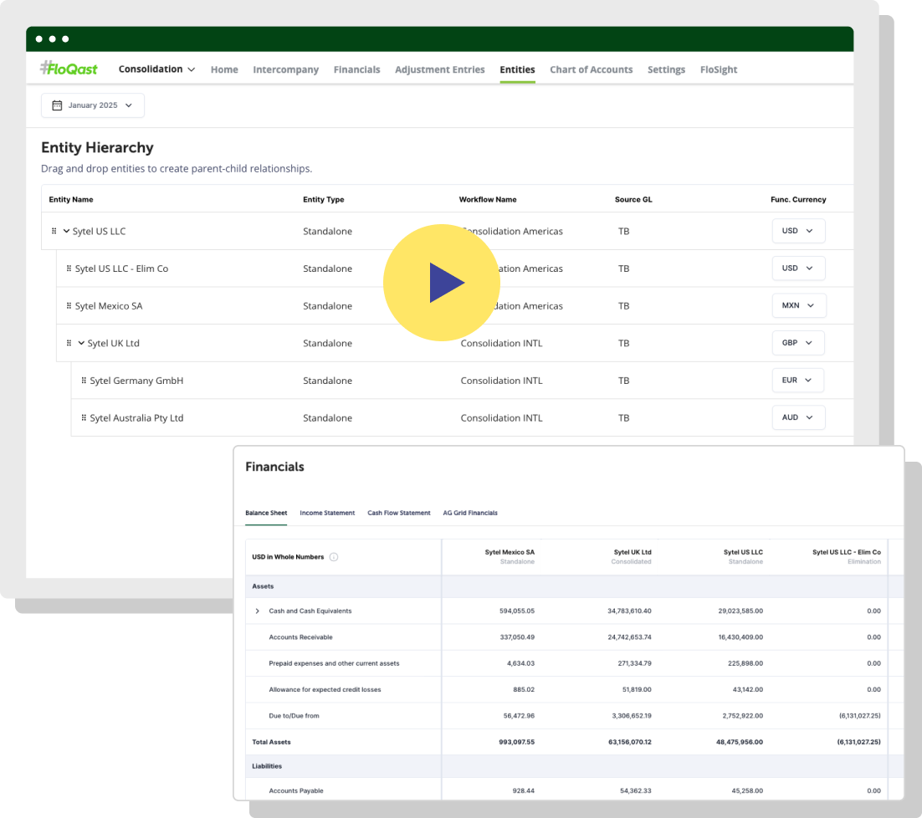This screenshot has width=922, height=818.
Task: Click Allowance for expected credit losses row
Action: (325, 689)
